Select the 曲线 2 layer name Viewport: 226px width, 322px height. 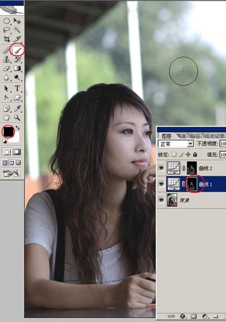click(206, 169)
